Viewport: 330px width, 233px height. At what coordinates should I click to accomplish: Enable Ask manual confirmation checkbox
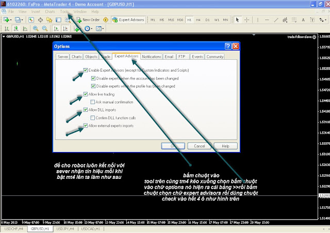92,102
